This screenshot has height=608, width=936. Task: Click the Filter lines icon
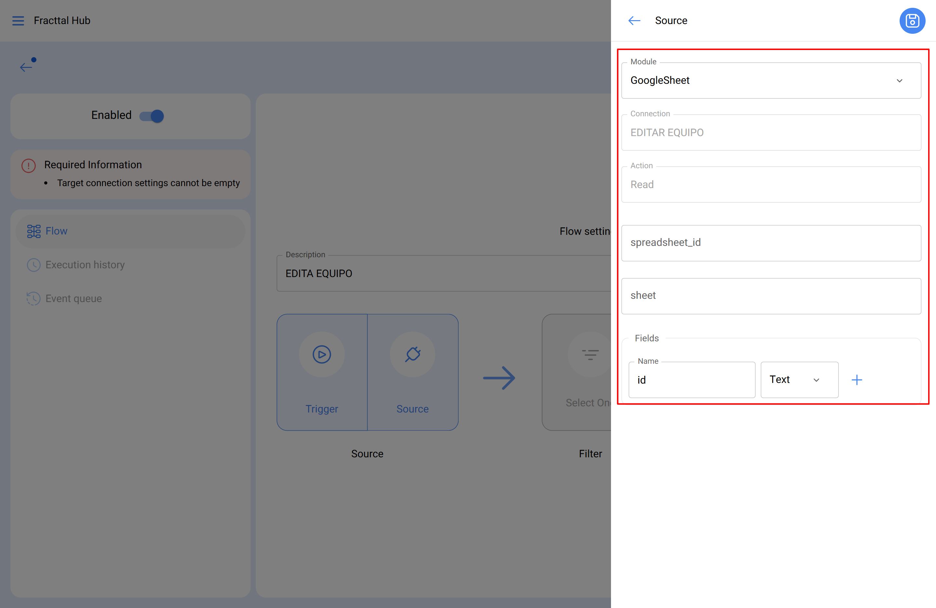point(590,354)
